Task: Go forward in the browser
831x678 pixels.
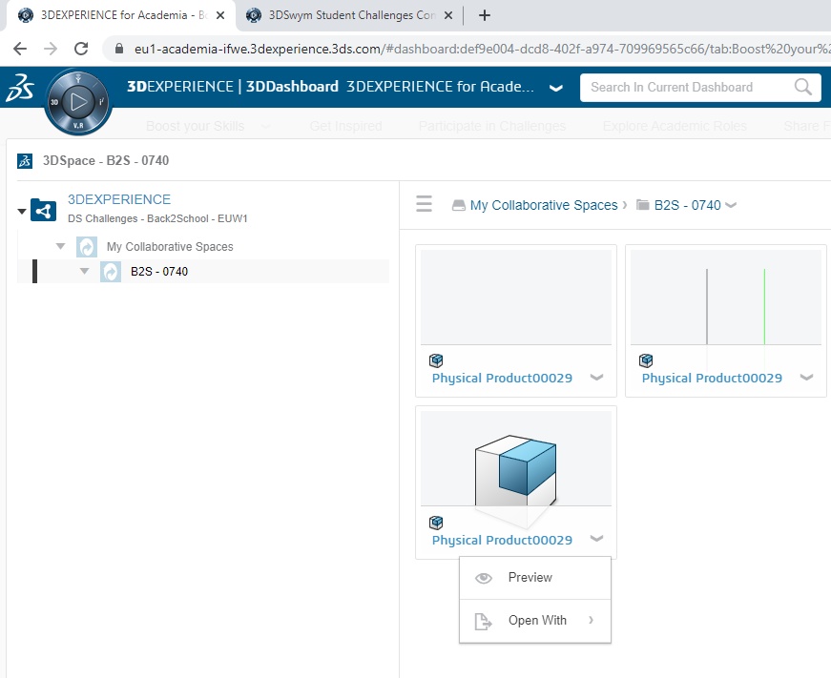Action: tap(51, 49)
